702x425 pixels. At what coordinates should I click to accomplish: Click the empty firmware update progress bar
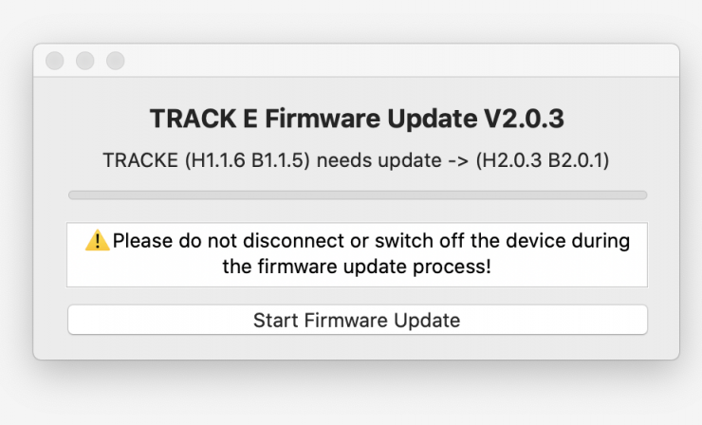357,194
